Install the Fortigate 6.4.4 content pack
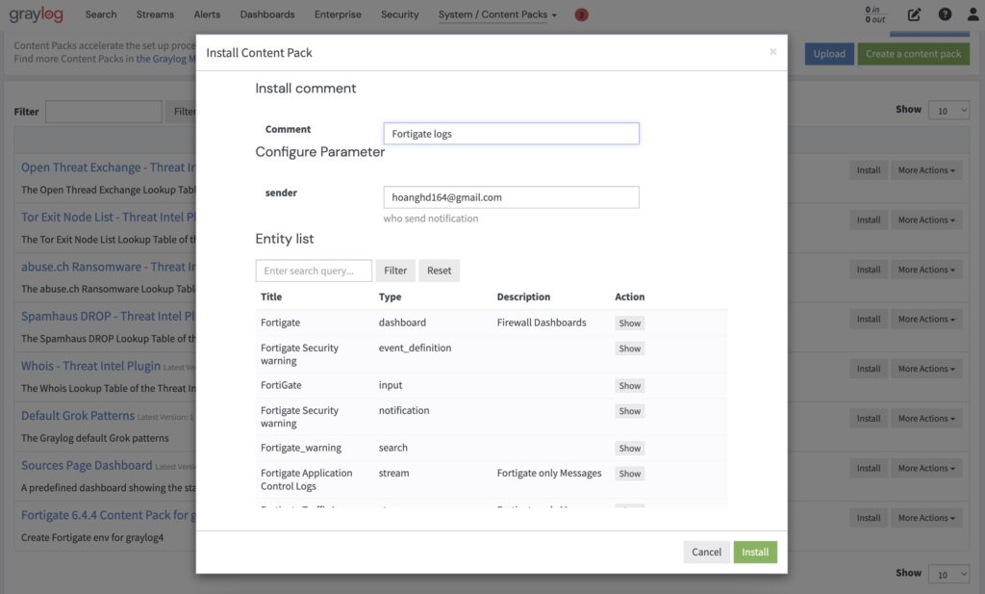The image size is (985, 594). coord(869,518)
